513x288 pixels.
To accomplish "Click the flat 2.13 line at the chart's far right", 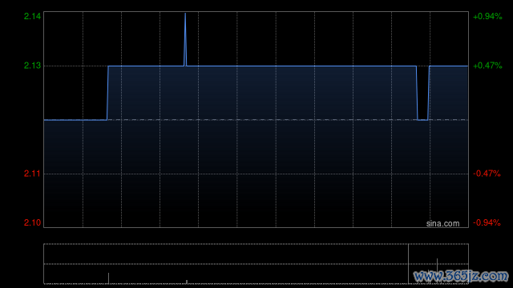I will [x=449, y=66].
